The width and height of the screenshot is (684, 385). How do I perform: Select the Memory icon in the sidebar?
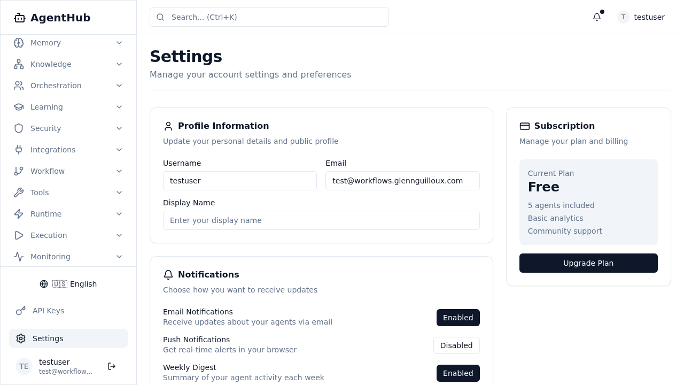point(19,43)
